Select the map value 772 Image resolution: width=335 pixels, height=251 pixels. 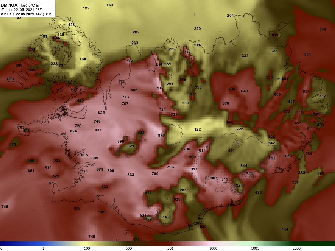pyautogui.click(x=129, y=61)
